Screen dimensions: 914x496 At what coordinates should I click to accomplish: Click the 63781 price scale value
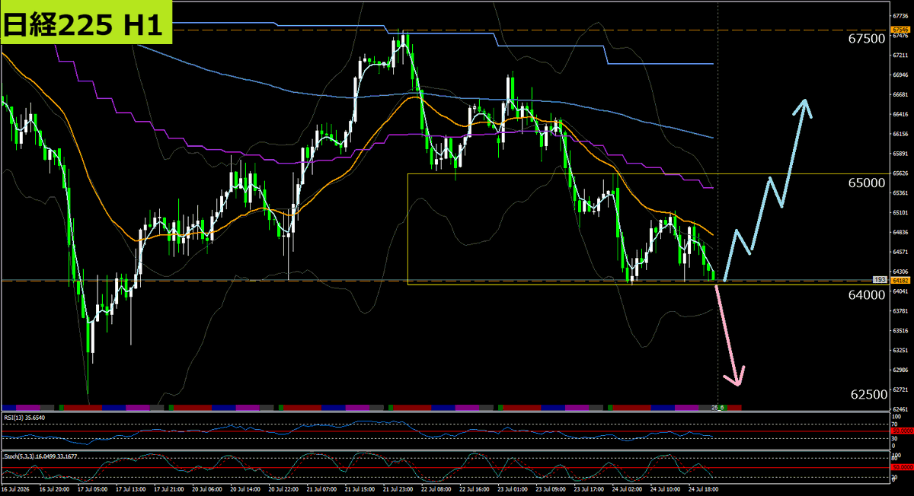click(x=900, y=311)
